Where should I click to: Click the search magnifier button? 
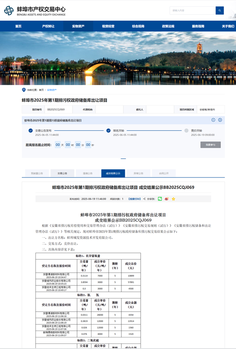pyautogui.click(x=220, y=10)
